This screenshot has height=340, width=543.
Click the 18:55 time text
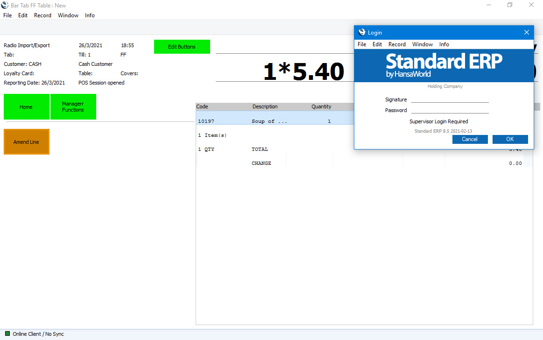tap(127, 45)
